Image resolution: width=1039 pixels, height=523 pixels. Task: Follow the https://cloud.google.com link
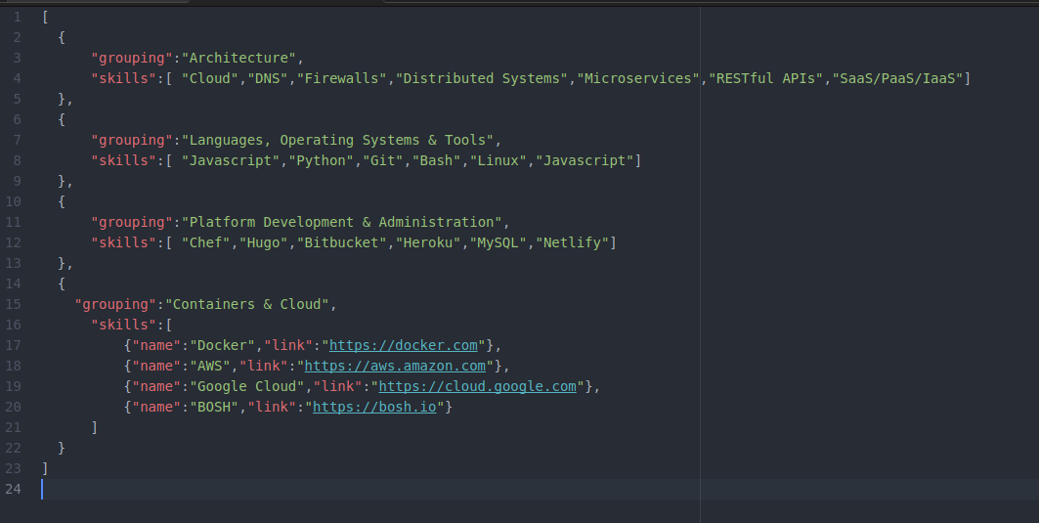pyautogui.click(x=477, y=386)
